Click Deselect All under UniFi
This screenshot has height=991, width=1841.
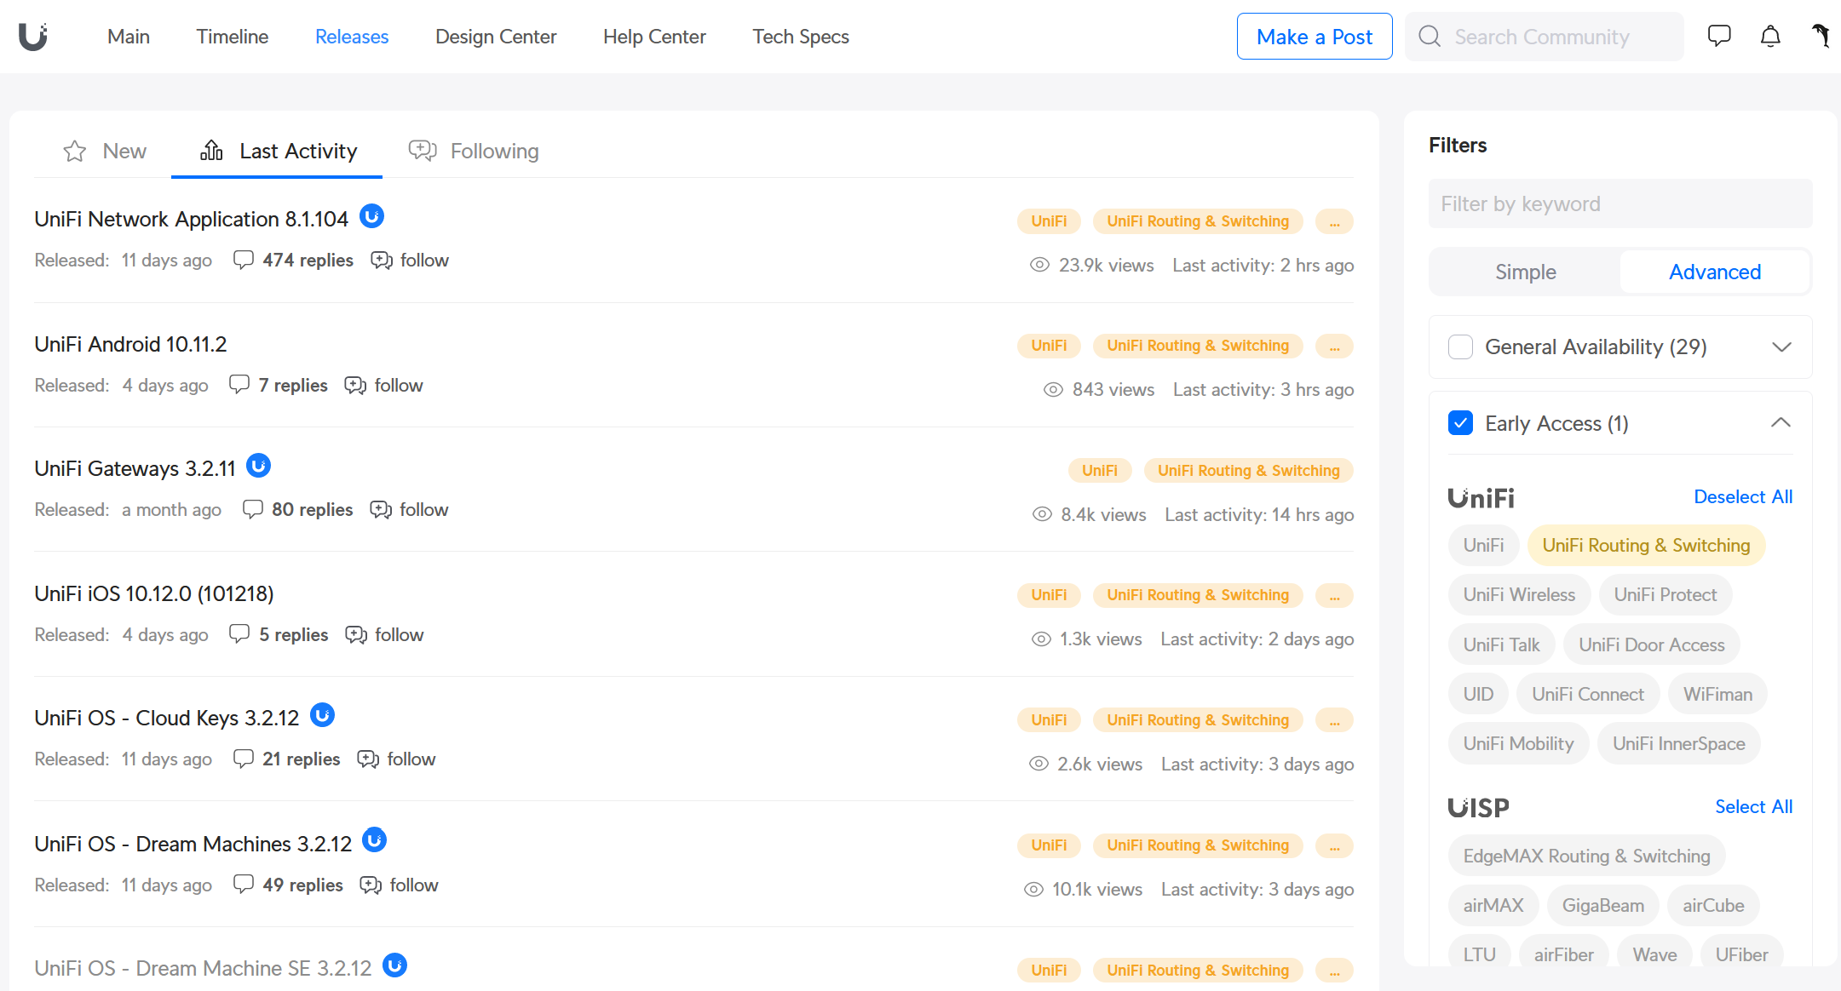tap(1743, 496)
